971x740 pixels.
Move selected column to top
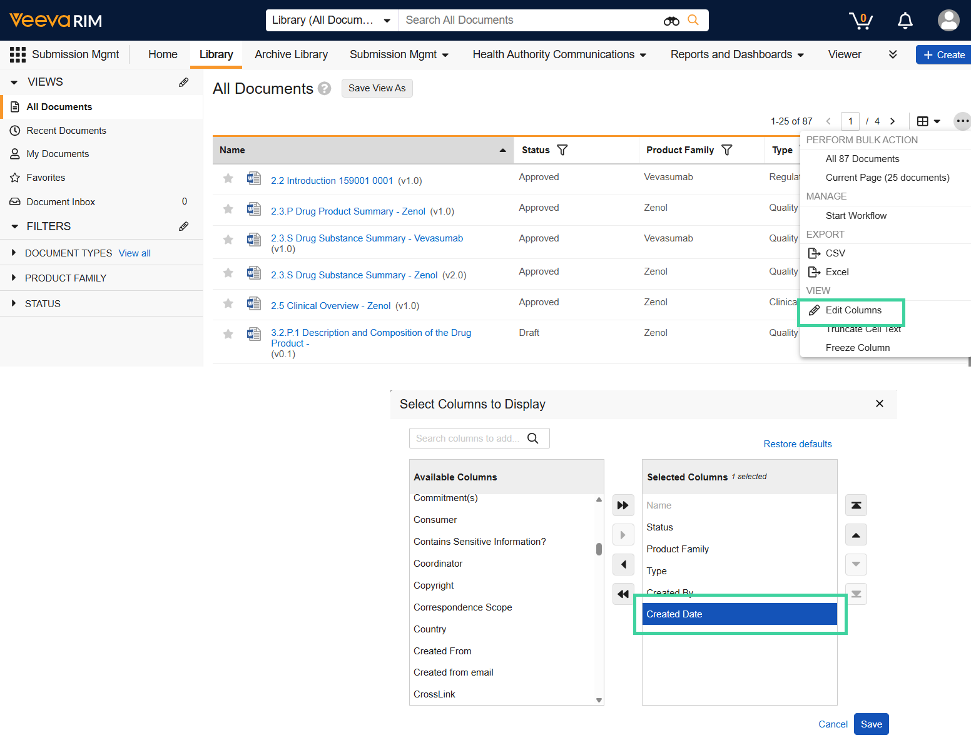click(x=856, y=505)
